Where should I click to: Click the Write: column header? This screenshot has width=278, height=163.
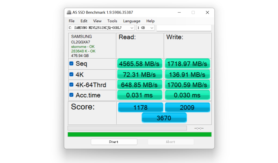coord(175,37)
